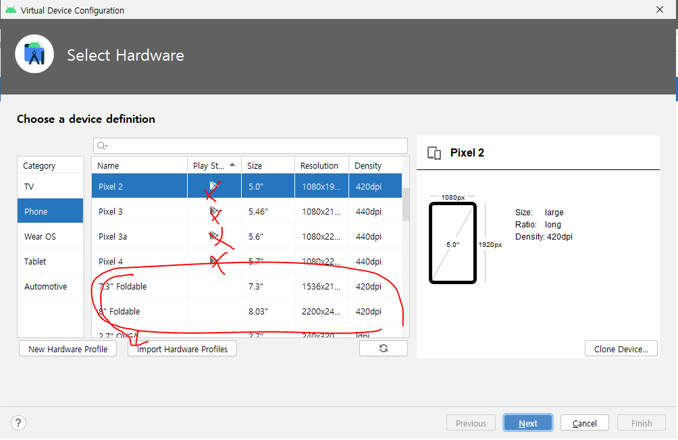Click the New Hardware Profile button
678x440 pixels.
68,348
